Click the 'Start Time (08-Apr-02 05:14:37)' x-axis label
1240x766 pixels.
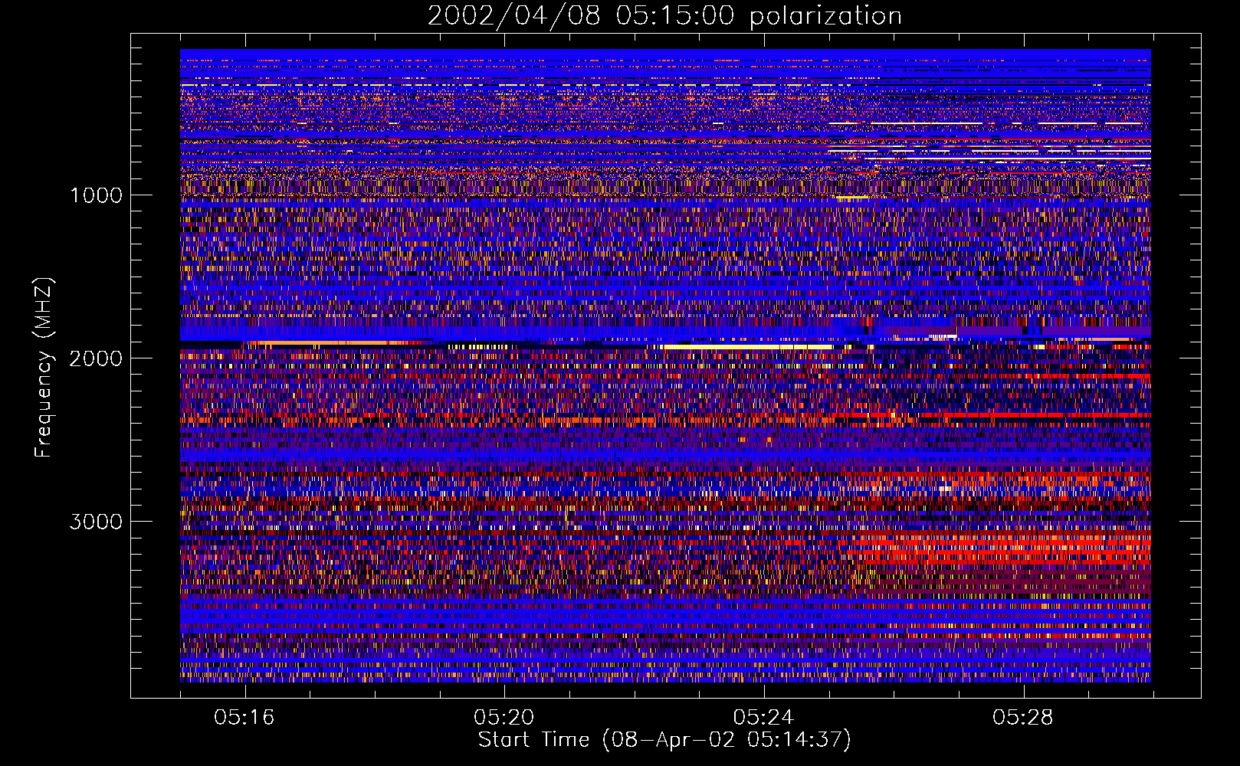tap(664, 740)
